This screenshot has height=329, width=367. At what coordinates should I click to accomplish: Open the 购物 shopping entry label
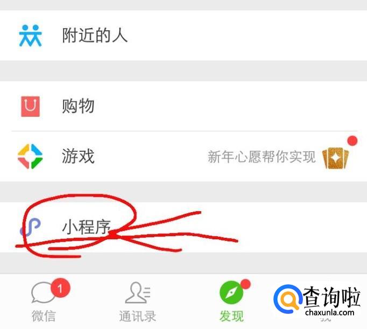click(78, 106)
